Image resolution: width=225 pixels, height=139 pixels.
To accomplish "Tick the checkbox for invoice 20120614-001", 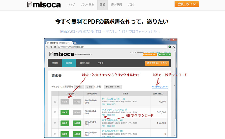I will [55, 123].
